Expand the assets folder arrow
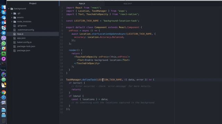Image resolution: width=222 pixels, height=124 pixels. (x=12, y=18)
